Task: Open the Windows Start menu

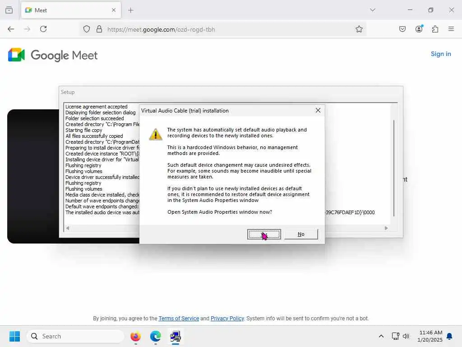Action: click(14, 336)
